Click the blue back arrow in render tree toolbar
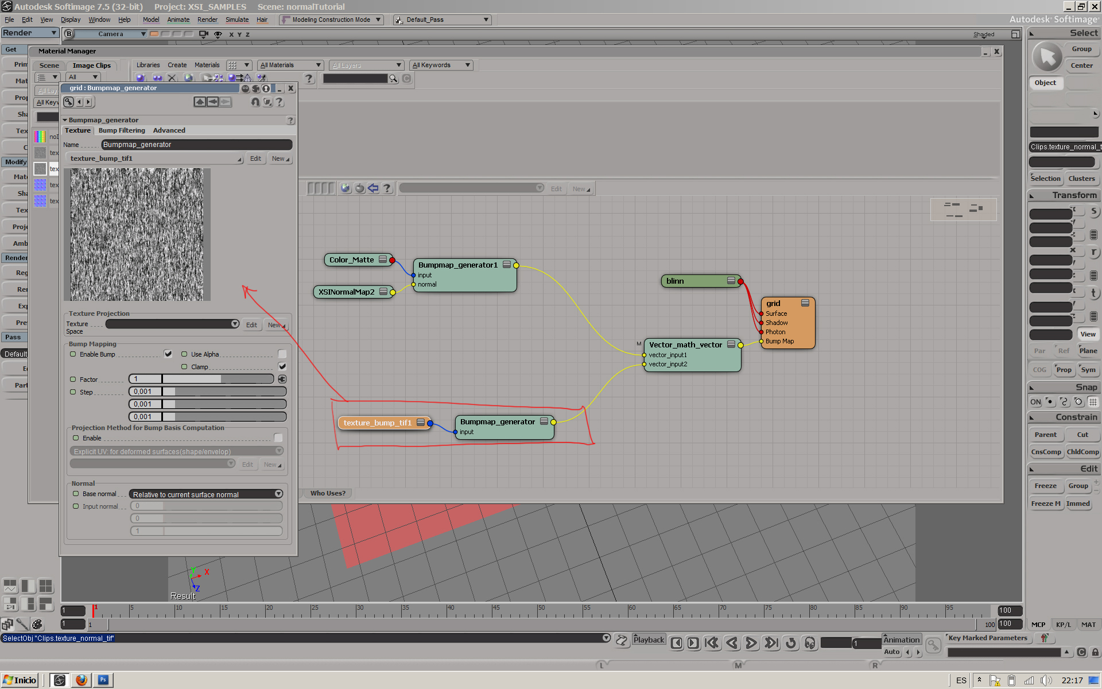This screenshot has width=1102, height=689. 374,188
